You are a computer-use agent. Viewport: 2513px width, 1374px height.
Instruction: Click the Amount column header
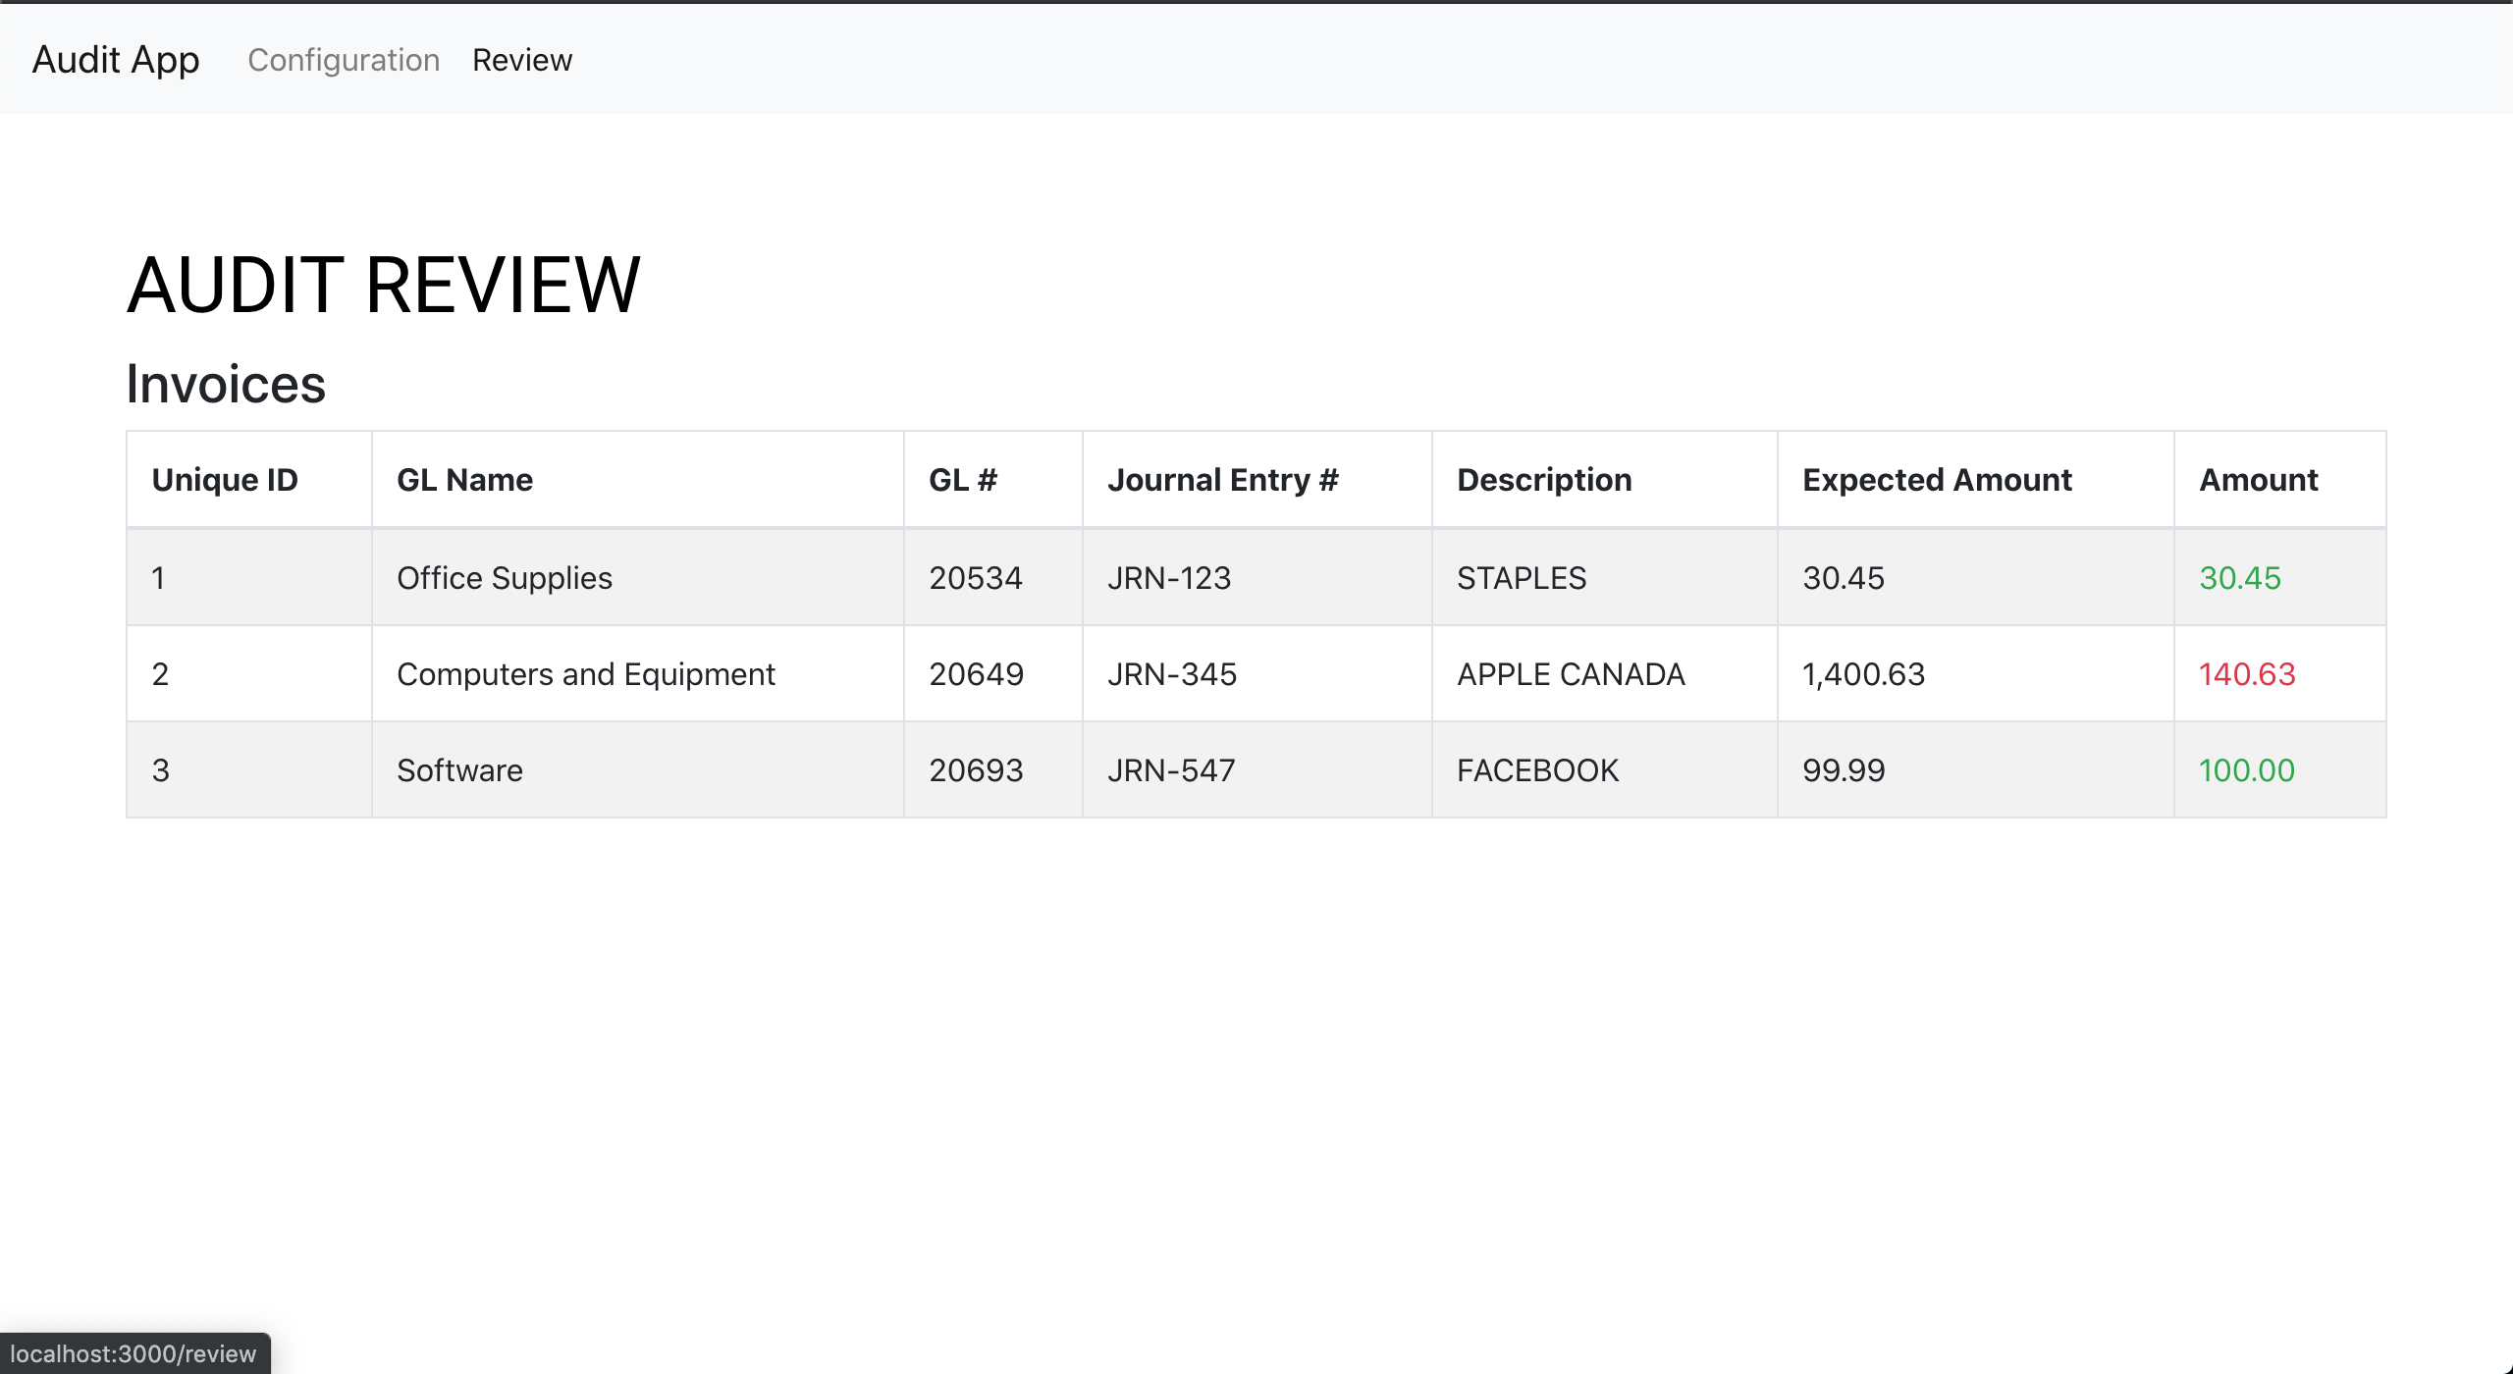(x=2258, y=480)
